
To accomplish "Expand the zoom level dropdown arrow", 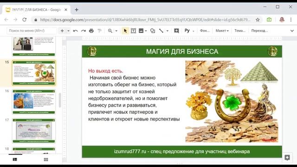I will (116, 31).
